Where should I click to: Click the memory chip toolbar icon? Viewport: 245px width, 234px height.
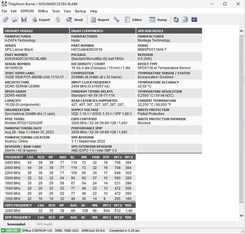(x=194, y=20)
